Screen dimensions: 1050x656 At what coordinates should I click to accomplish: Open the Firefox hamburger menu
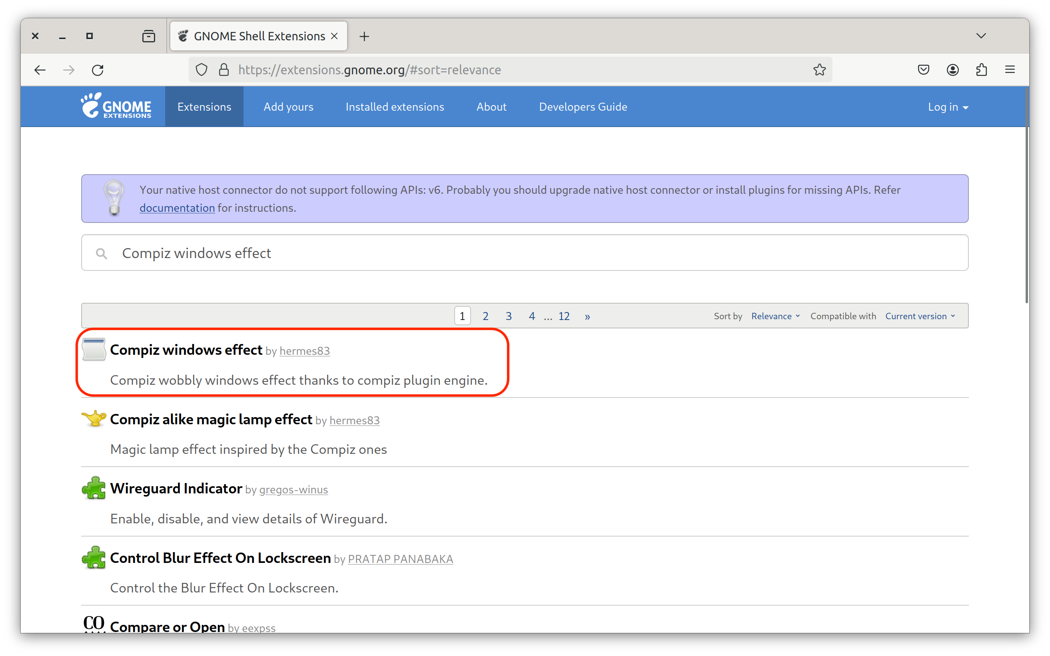(x=1010, y=70)
